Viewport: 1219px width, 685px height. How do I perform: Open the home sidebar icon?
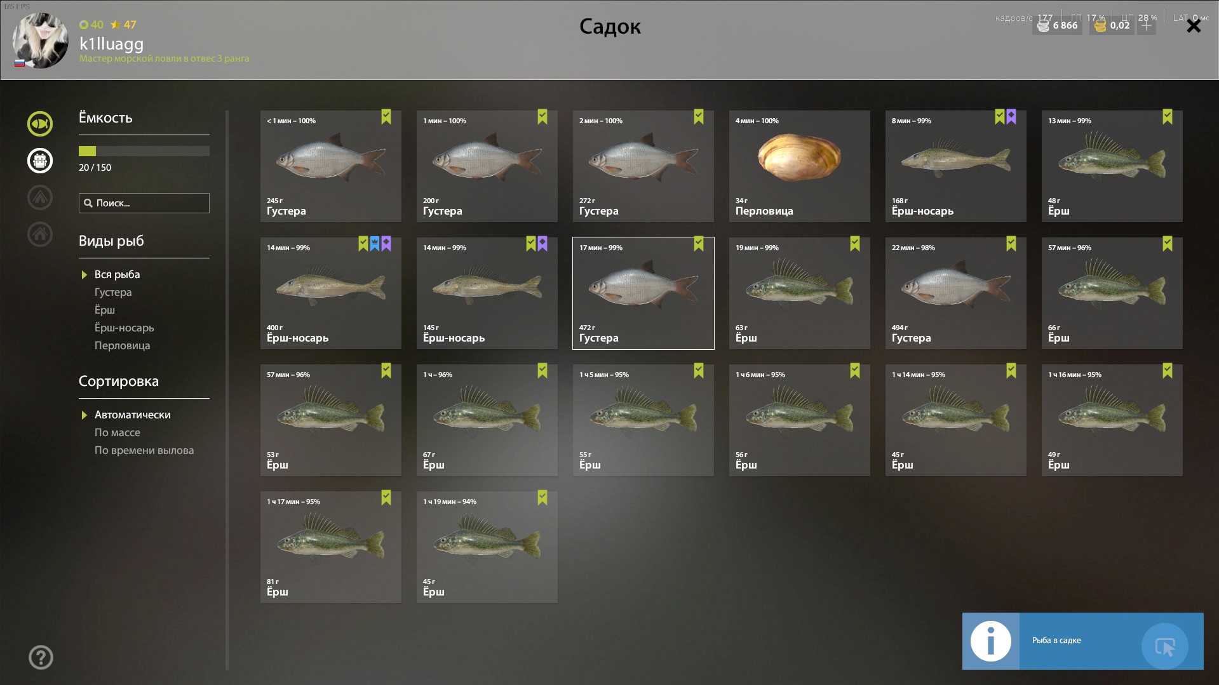pos(40,234)
